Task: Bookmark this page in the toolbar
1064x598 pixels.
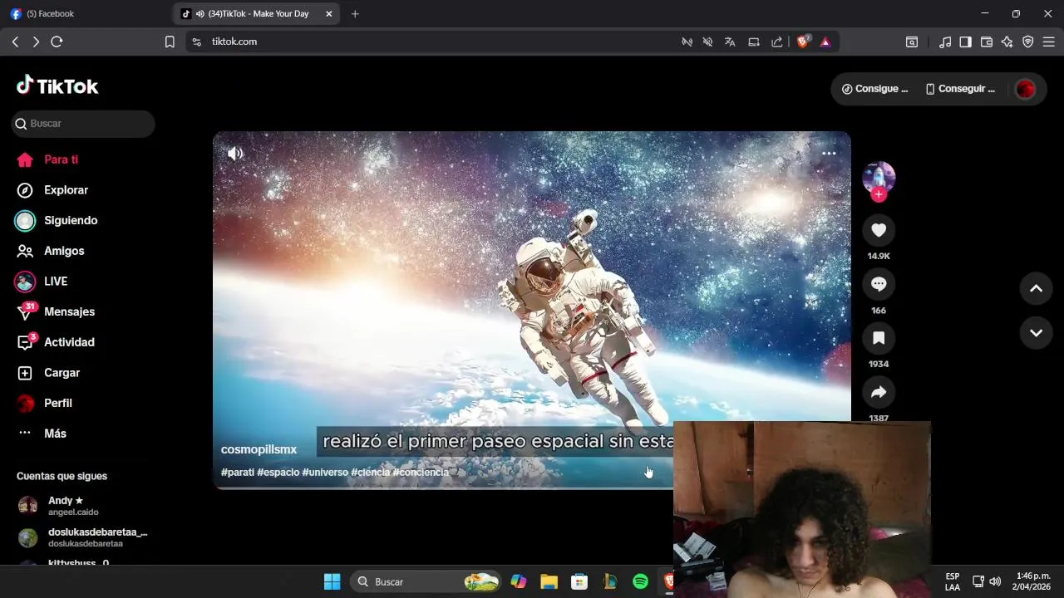Action: click(170, 42)
